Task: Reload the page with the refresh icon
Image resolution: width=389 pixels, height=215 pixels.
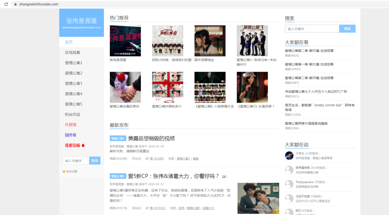Action: [6, 4]
